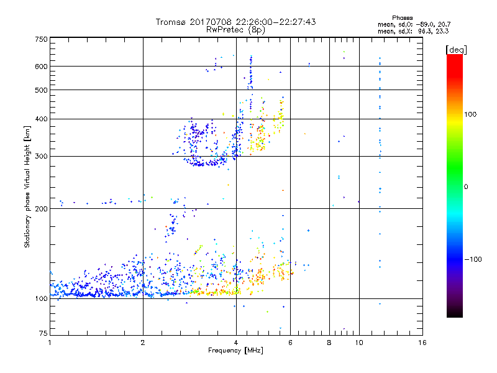This screenshot has height=373, width=497.
Task: Click y-axis tick label '200'
Action: tap(41, 209)
